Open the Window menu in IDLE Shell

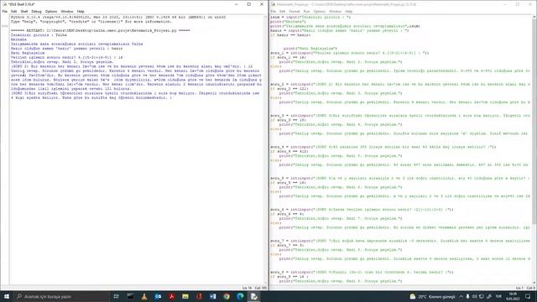pyautogui.click(x=67, y=11)
